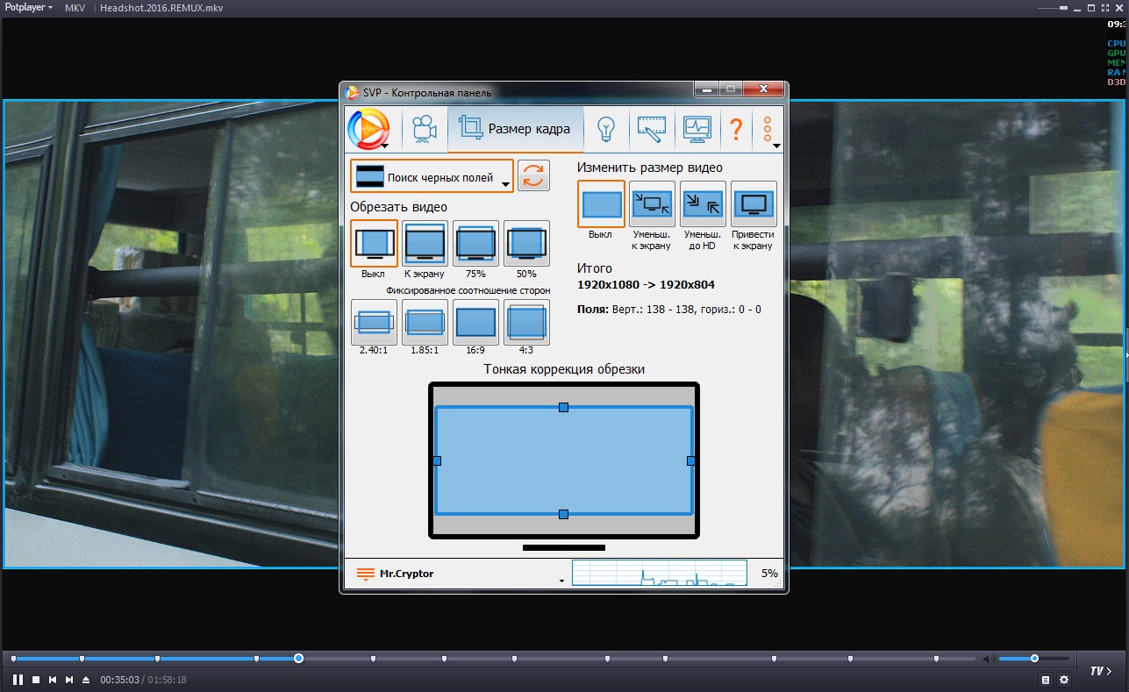Choose the 2.40:1 fixed aspect ratio
The height and width of the screenshot is (692, 1129).
pos(374,323)
